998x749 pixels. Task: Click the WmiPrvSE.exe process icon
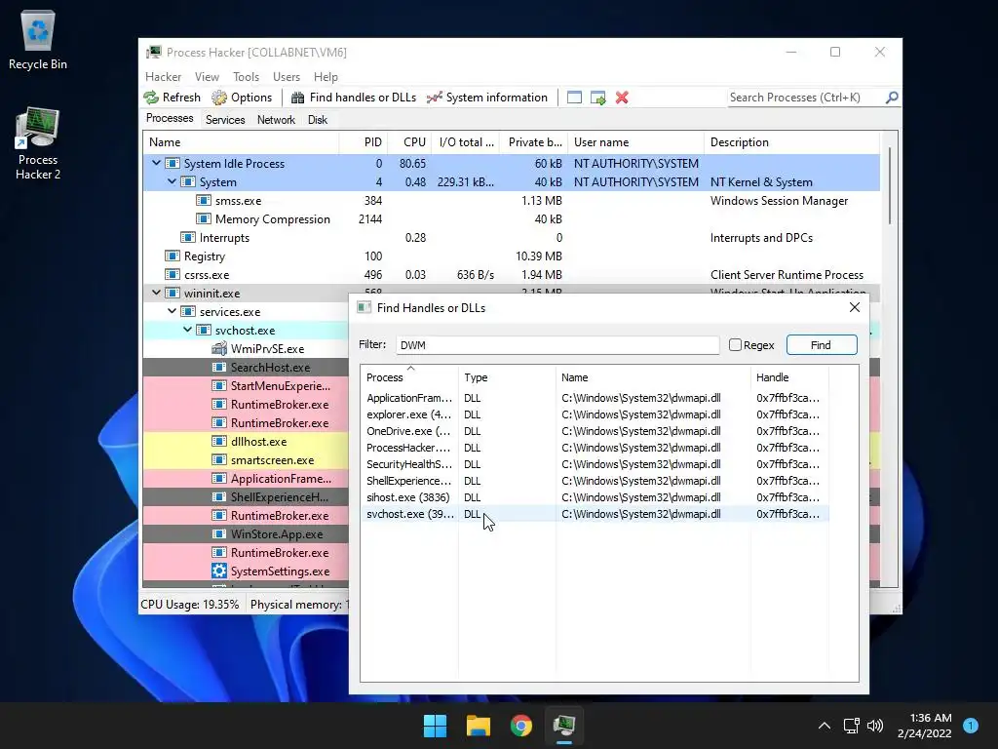[219, 348]
